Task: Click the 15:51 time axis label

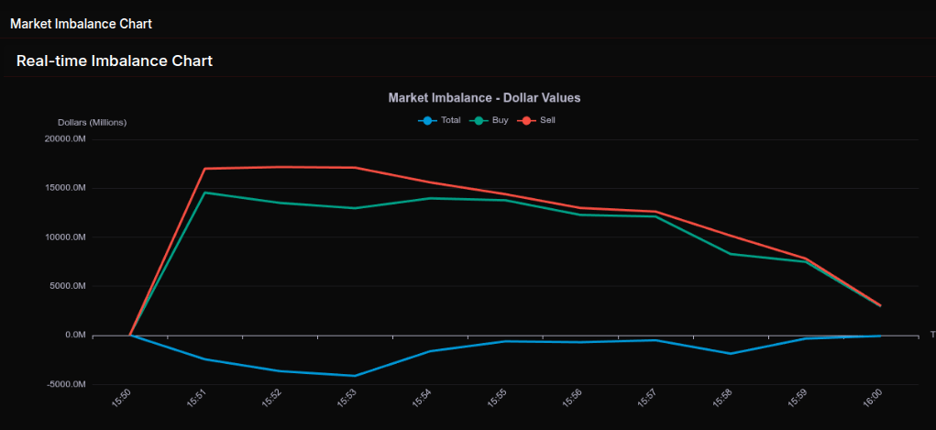Action: 196,399
